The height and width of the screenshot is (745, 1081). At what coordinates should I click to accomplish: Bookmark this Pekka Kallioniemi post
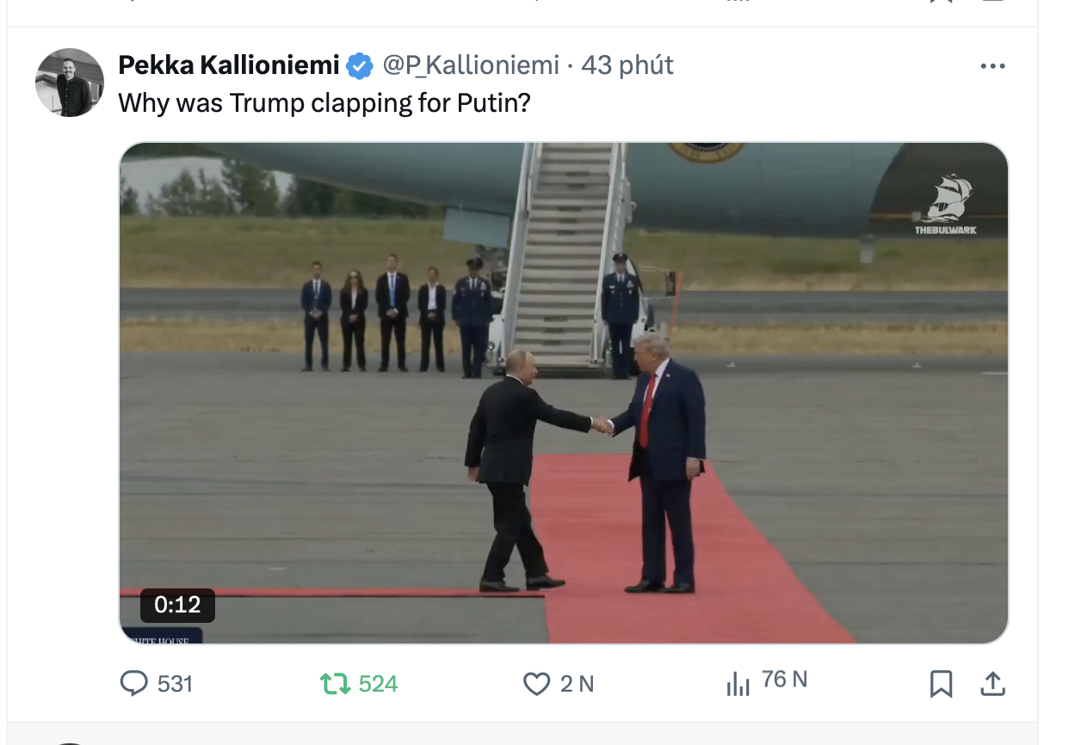(941, 684)
